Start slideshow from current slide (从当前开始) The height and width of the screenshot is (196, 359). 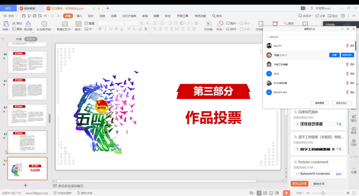44,26
